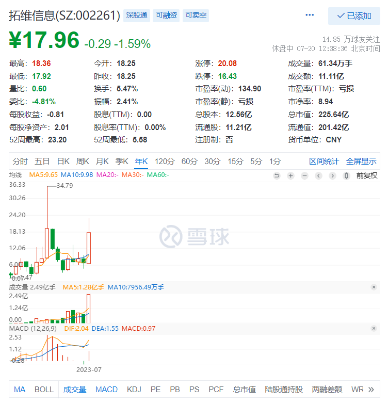Switch to the 周K chart tab

click(83, 161)
